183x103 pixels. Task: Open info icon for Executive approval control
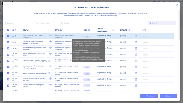click(51, 35)
